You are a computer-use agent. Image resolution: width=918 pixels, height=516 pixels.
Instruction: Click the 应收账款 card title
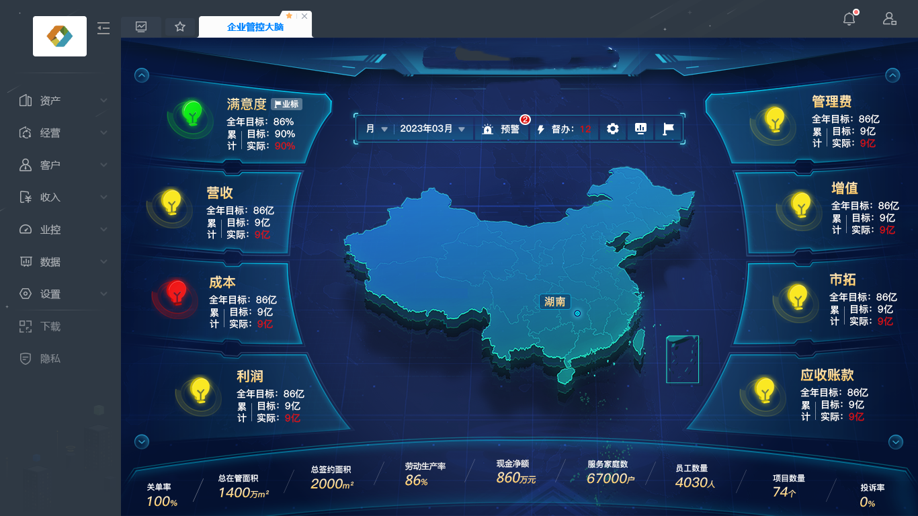pos(827,375)
